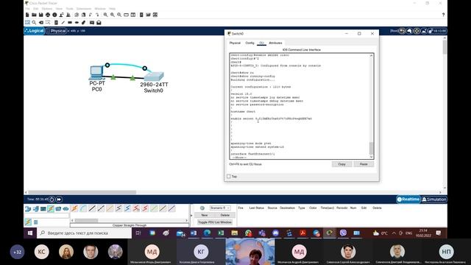Open the Windows Start button

pos(30,233)
